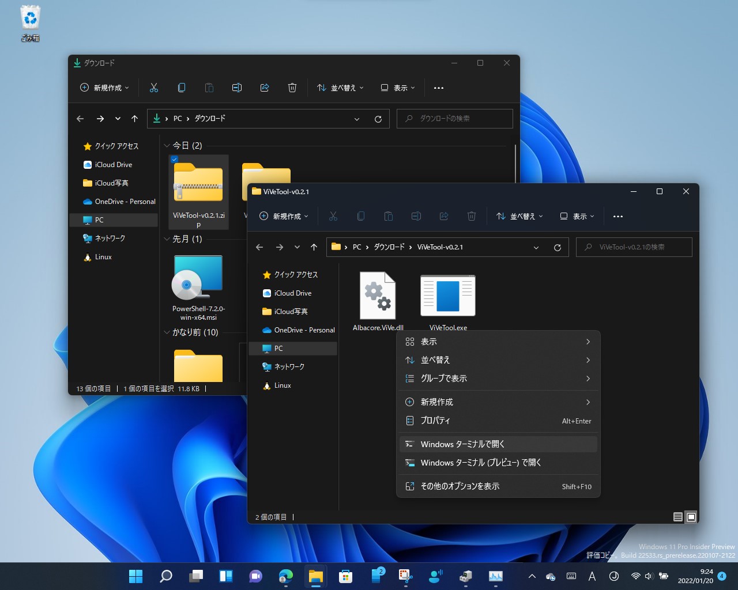
Task: Choose Windows ターミナルで開く from the context menu
Action: (462, 444)
